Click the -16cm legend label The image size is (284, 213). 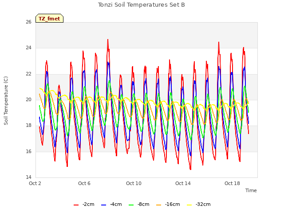(x=173, y=204)
